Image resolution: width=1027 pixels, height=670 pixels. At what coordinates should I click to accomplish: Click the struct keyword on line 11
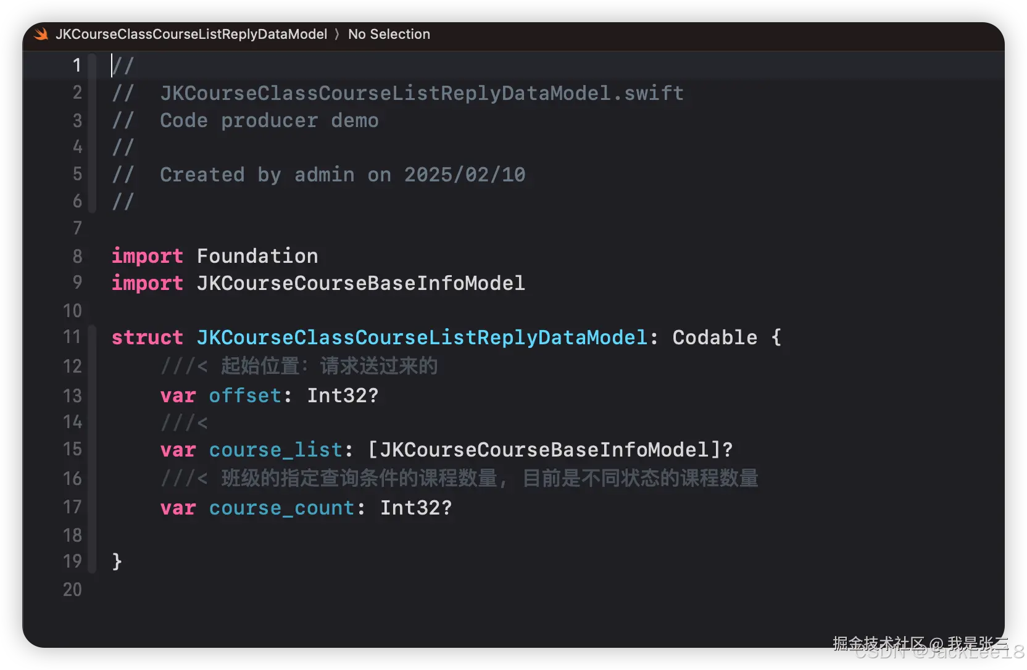(x=147, y=337)
